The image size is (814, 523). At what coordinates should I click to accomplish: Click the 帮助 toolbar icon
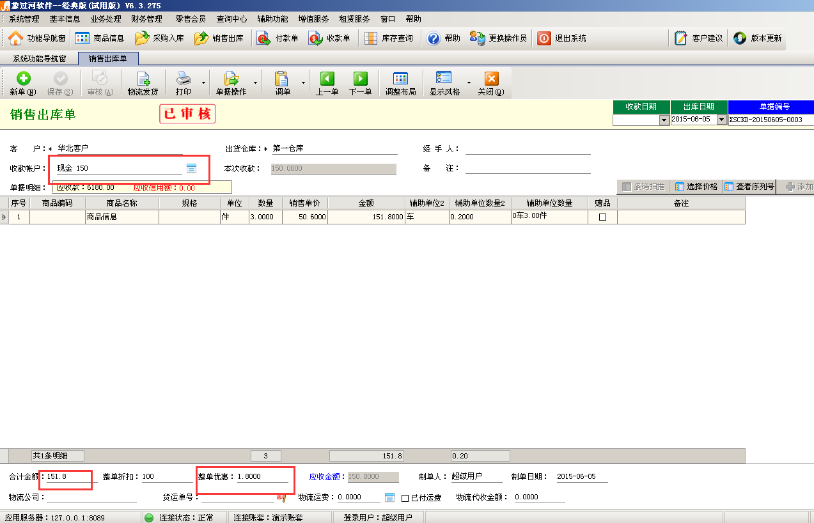pyautogui.click(x=443, y=38)
